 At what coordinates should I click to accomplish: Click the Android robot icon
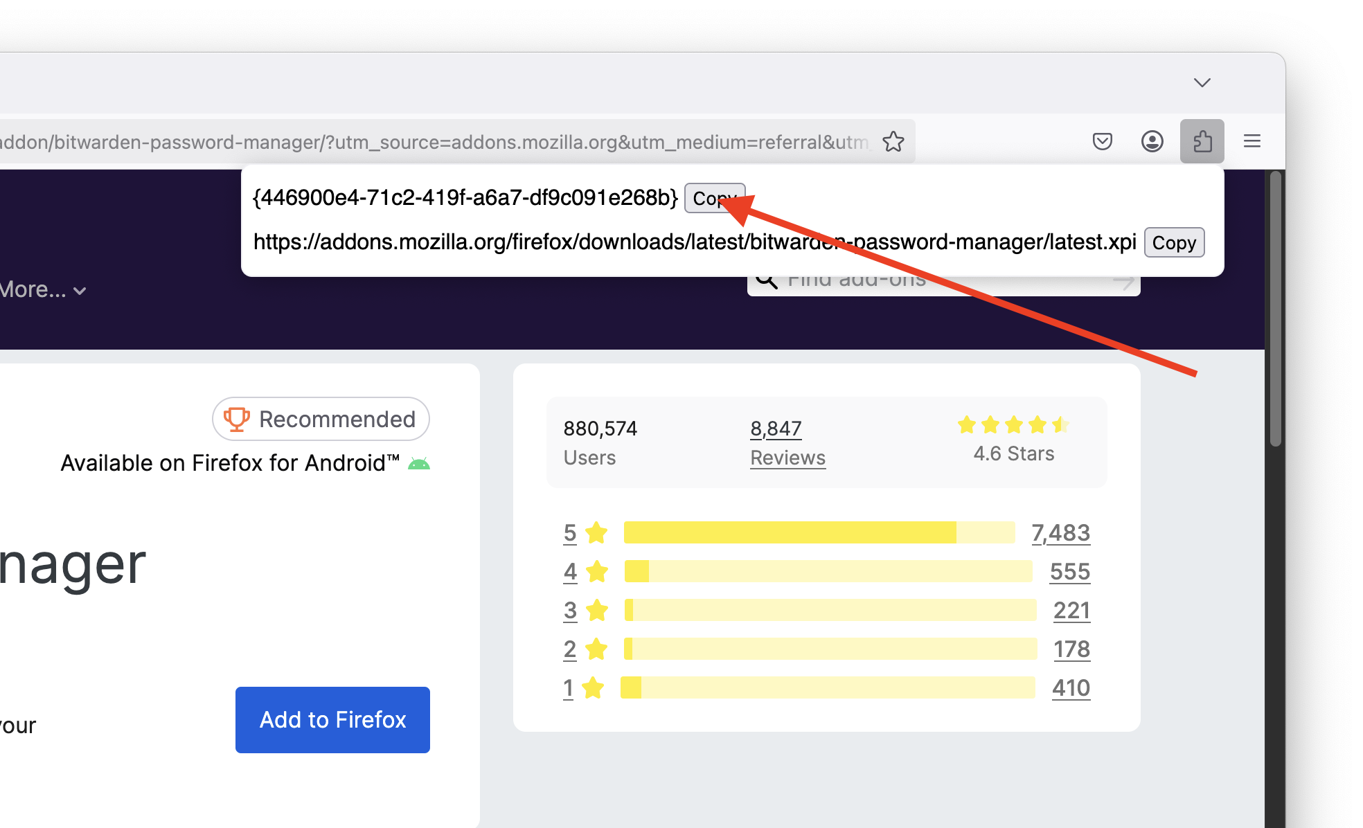pyautogui.click(x=419, y=463)
